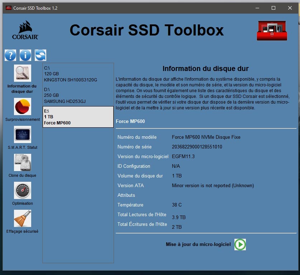Open the Optimisation gauge icon
This screenshot has height=275, width=300.
(x=22, y=190)
